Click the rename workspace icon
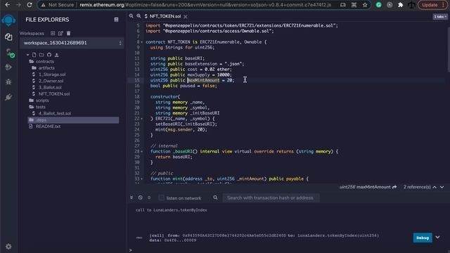The height and width of the screenshot is (253, 450). (60, 33)
